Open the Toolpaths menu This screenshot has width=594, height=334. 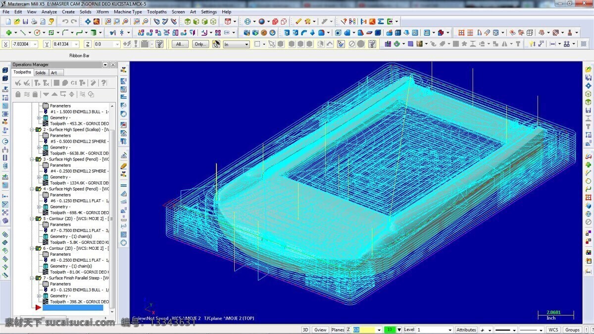157,12
